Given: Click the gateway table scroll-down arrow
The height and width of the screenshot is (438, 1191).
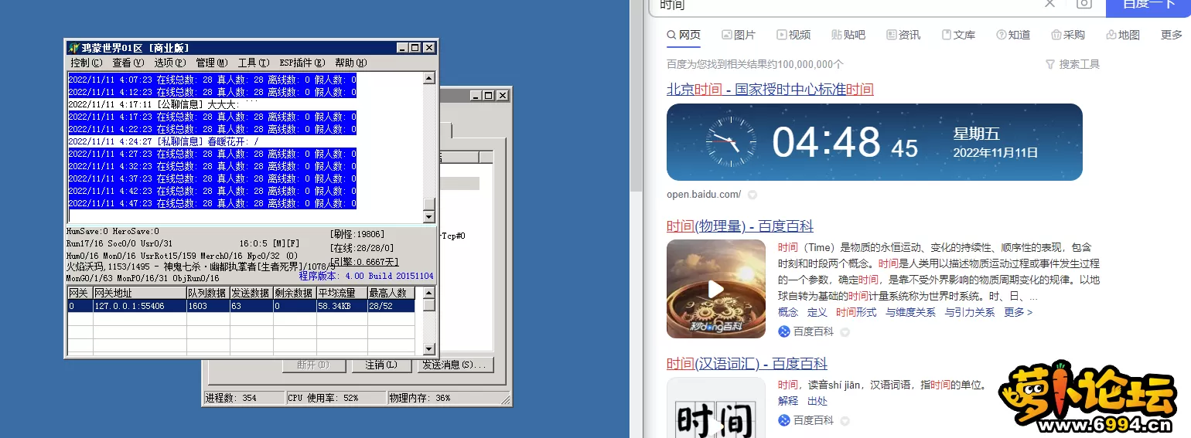Looking at the screenshot, I should (x=428, y=351).
